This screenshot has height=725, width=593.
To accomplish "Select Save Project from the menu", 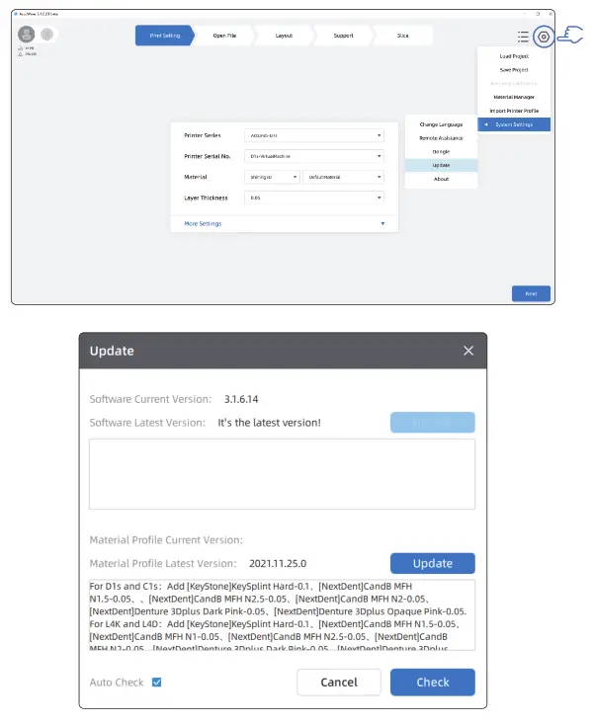I will click(x=514, y=70).
